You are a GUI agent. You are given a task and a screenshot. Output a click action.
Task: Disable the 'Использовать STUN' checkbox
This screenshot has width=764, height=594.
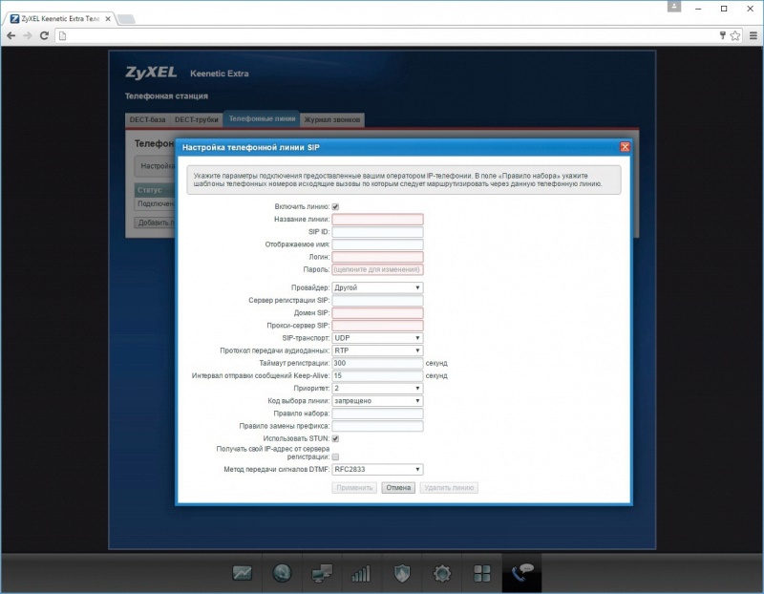click(x=335, y=438)
